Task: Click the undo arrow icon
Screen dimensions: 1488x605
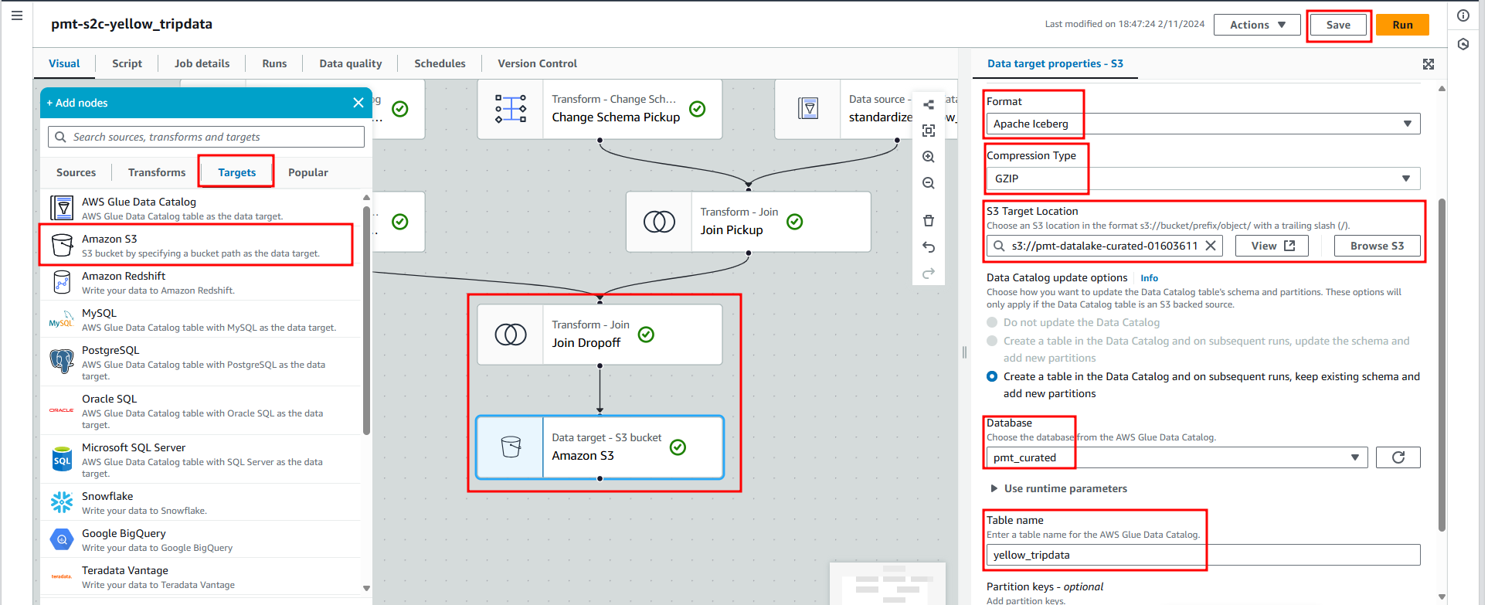Action: click(929, 247)
